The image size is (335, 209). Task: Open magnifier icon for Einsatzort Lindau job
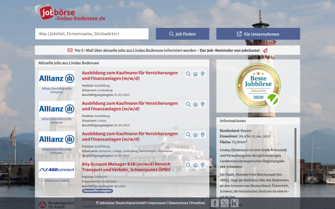(x=188, y=104)
